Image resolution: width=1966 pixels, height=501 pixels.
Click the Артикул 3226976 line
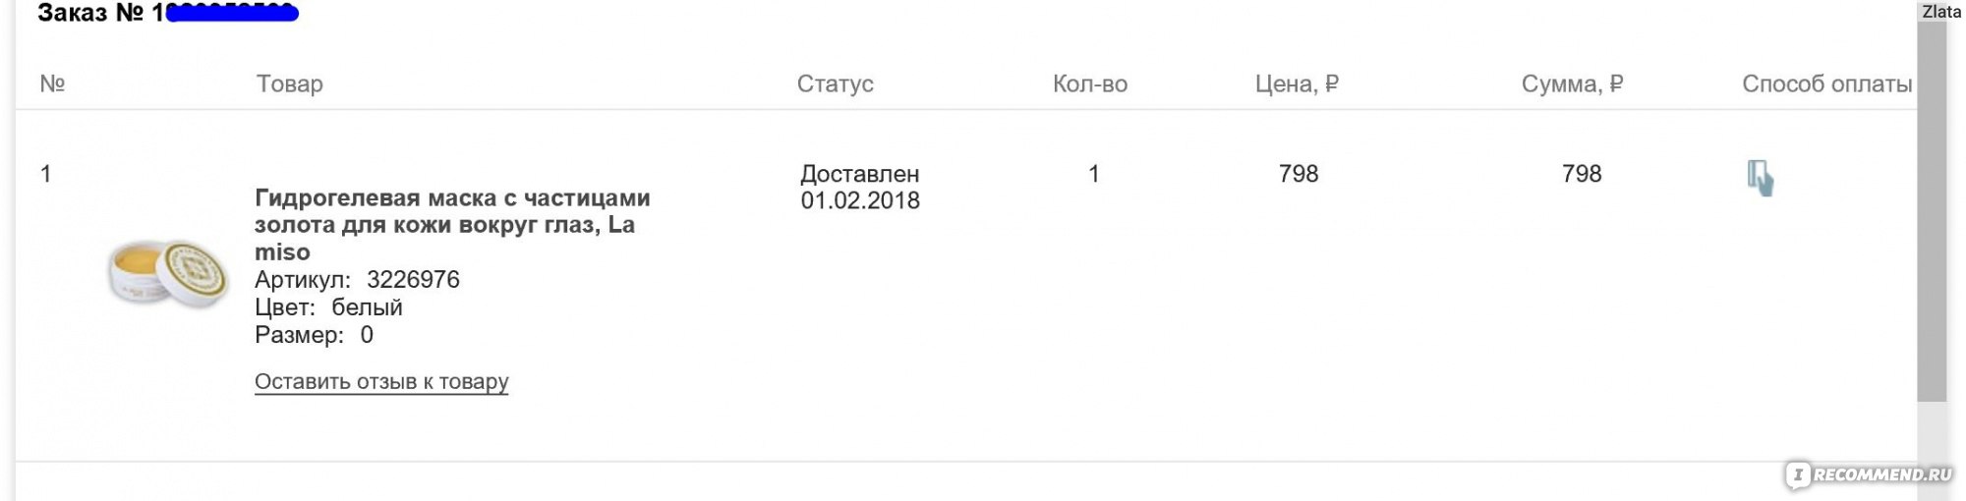click(x=357, y=280)
